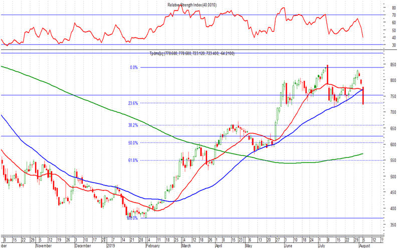The image size is (398, 249).
Task: Click the price axis value 500
Action: (x=393, y=176)
